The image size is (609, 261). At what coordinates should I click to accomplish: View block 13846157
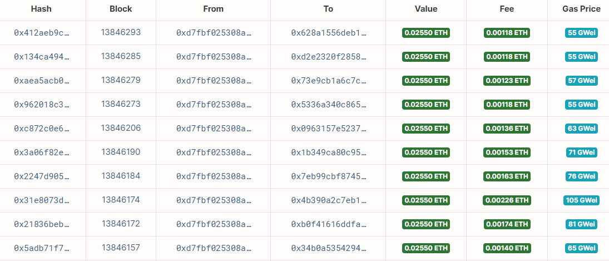[x=121, y=248]
